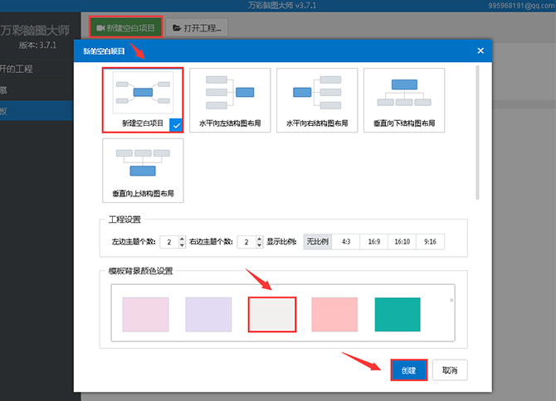
Task: Toggle the blue checkmark on blank project
Action: click(x=176, y=125)
